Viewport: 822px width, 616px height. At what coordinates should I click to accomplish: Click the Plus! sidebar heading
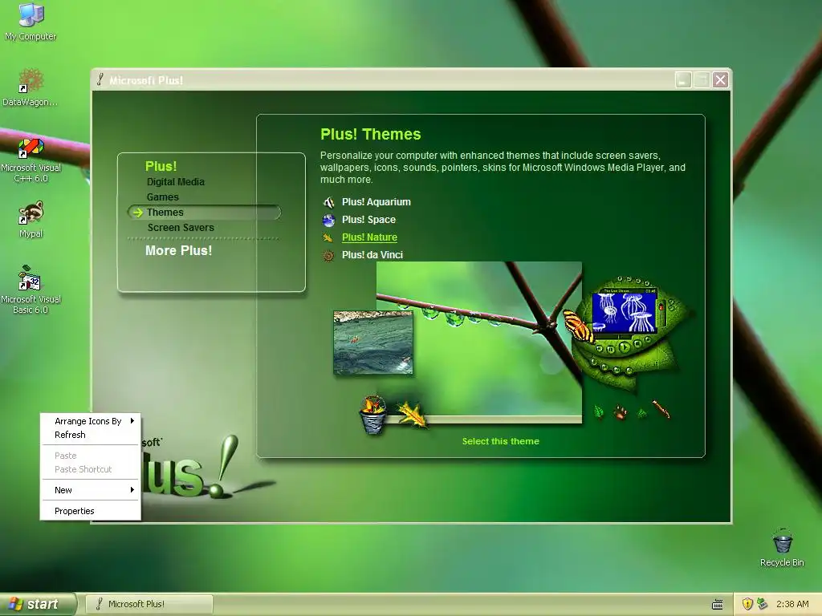[x=161, y=166]
